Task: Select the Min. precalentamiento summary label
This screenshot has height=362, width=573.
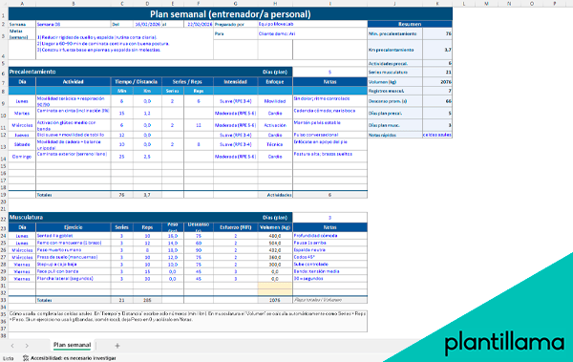Action: click(395, 33)
